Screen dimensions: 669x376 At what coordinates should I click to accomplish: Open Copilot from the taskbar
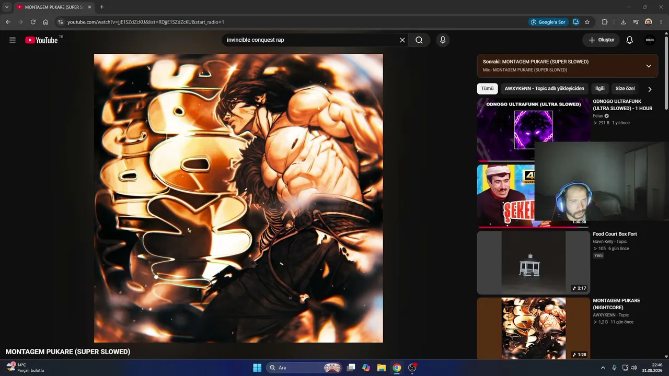pos(366,368)
